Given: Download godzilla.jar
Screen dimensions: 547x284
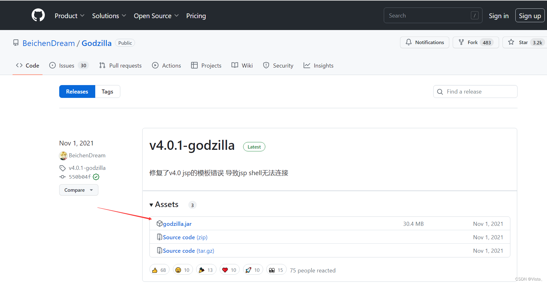Looking at the screenshot, I should [x=177, y=224].
